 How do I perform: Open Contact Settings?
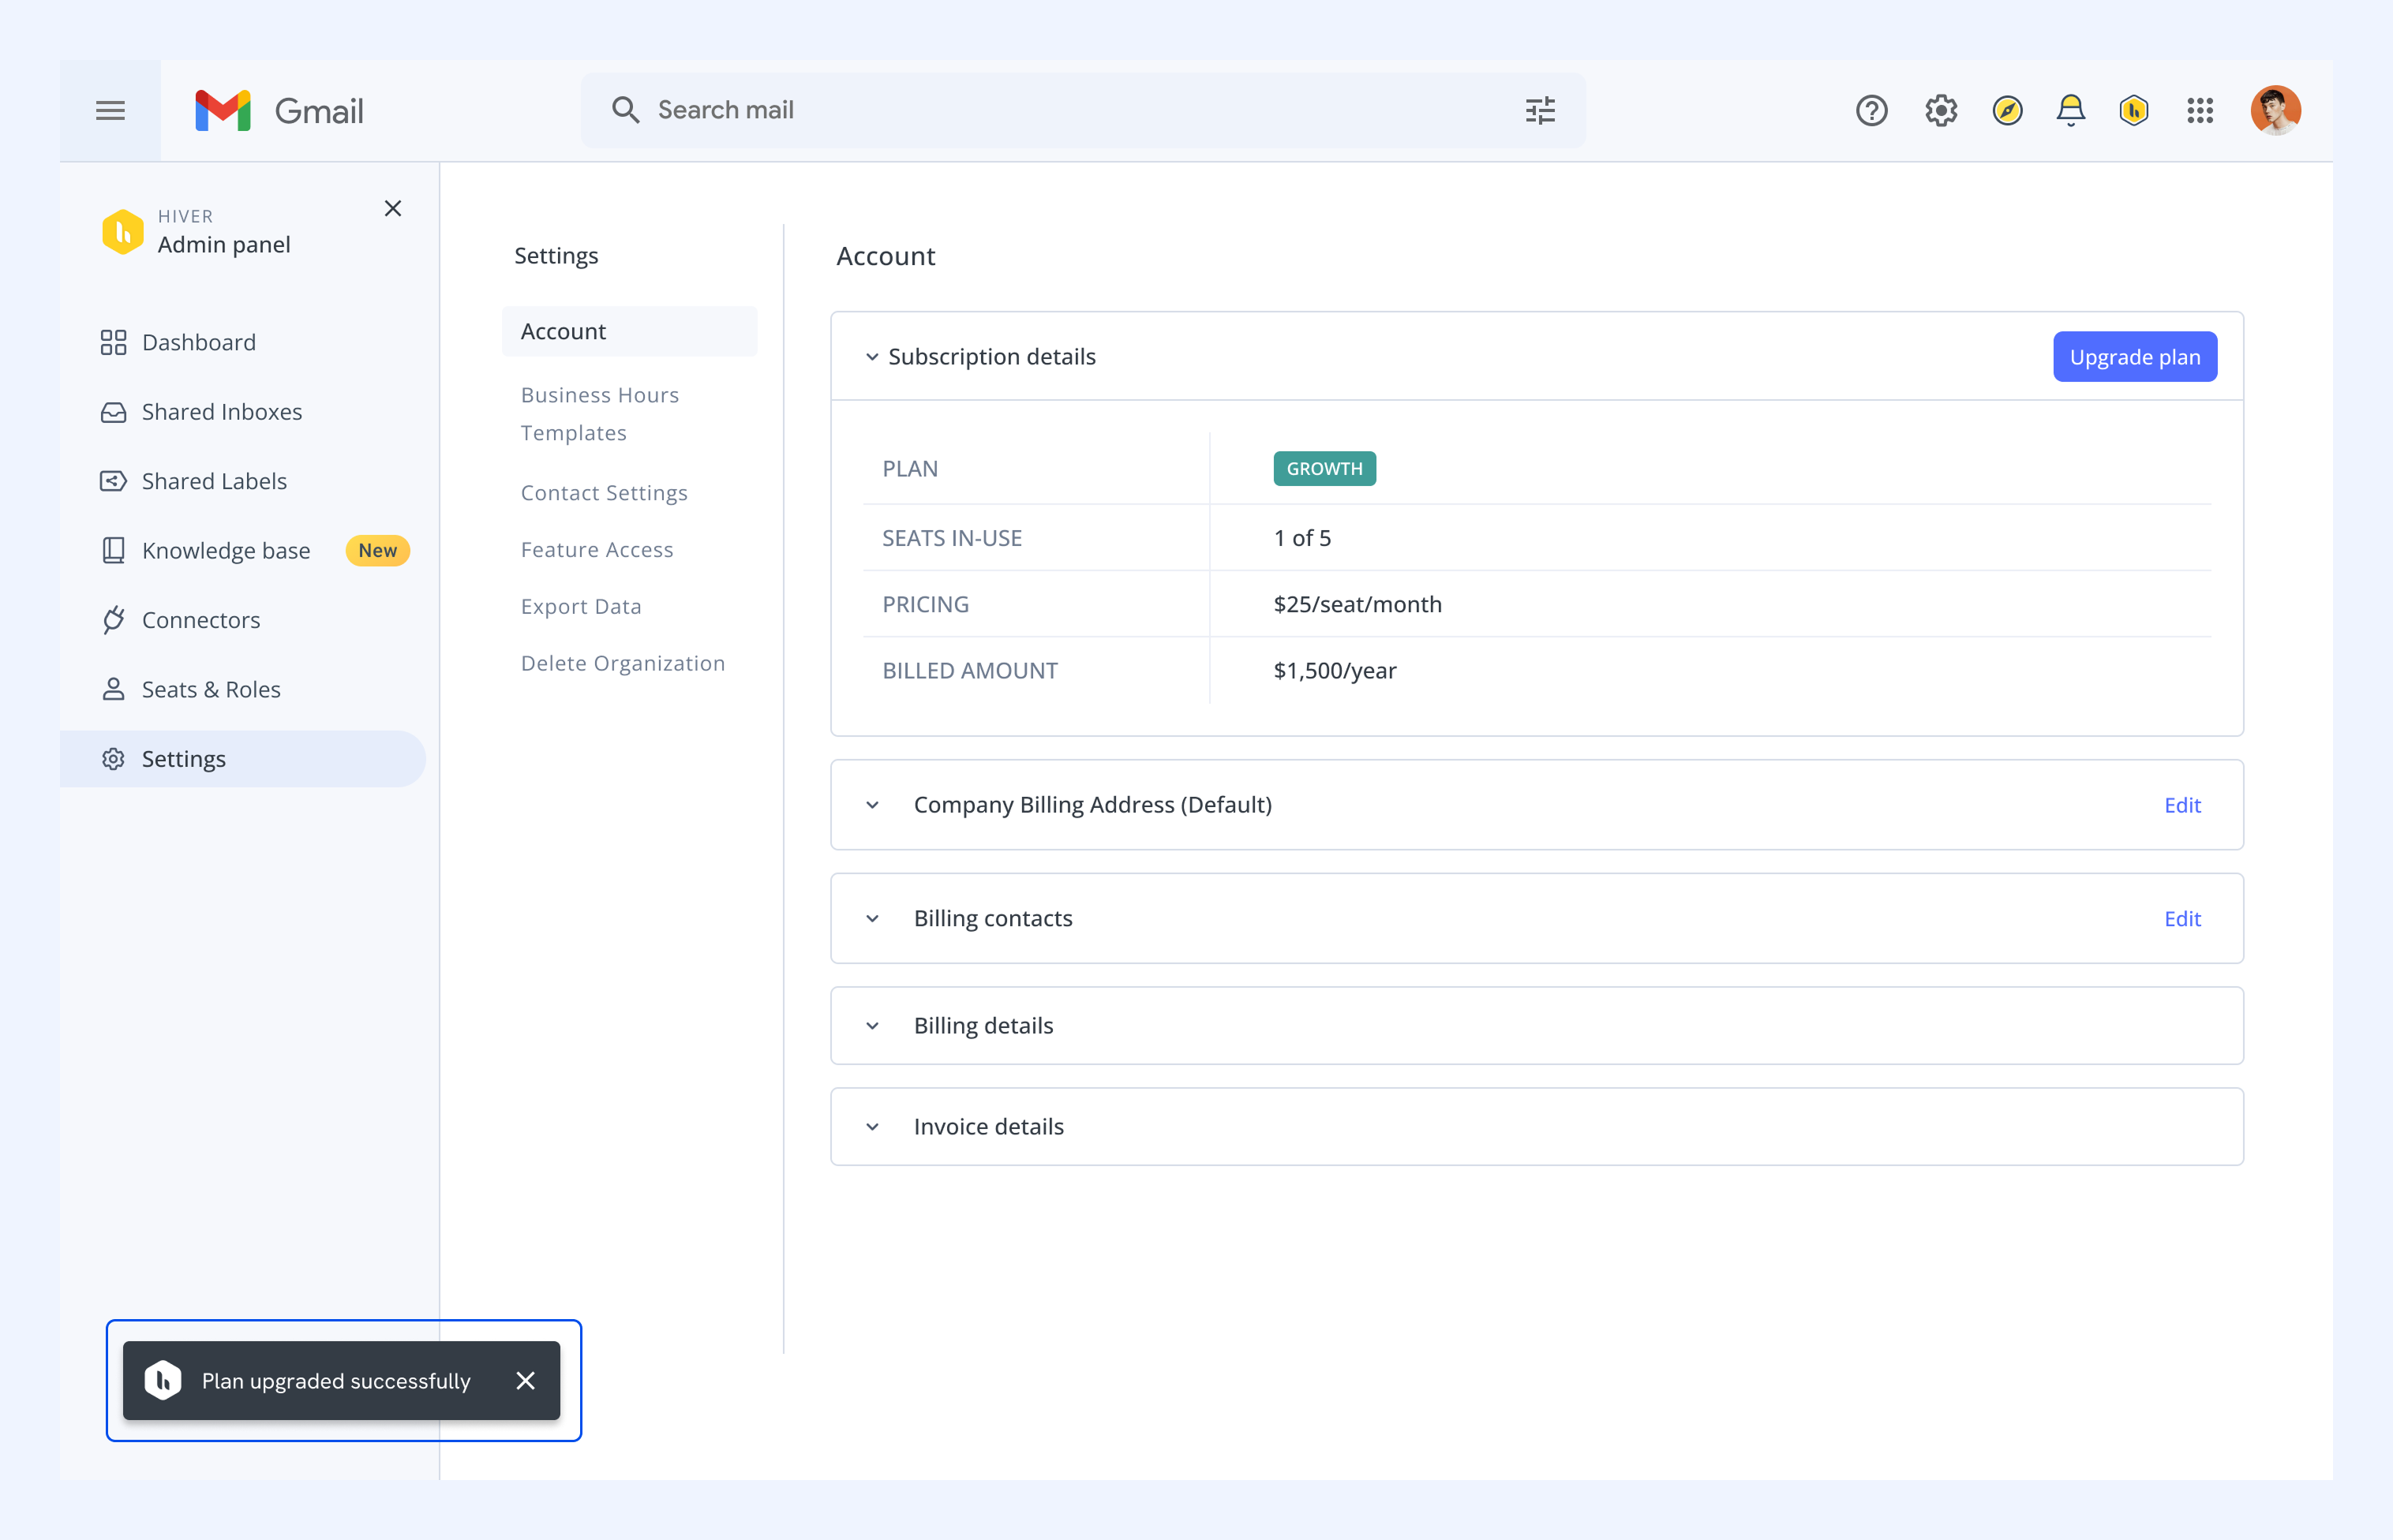point(605,493)
